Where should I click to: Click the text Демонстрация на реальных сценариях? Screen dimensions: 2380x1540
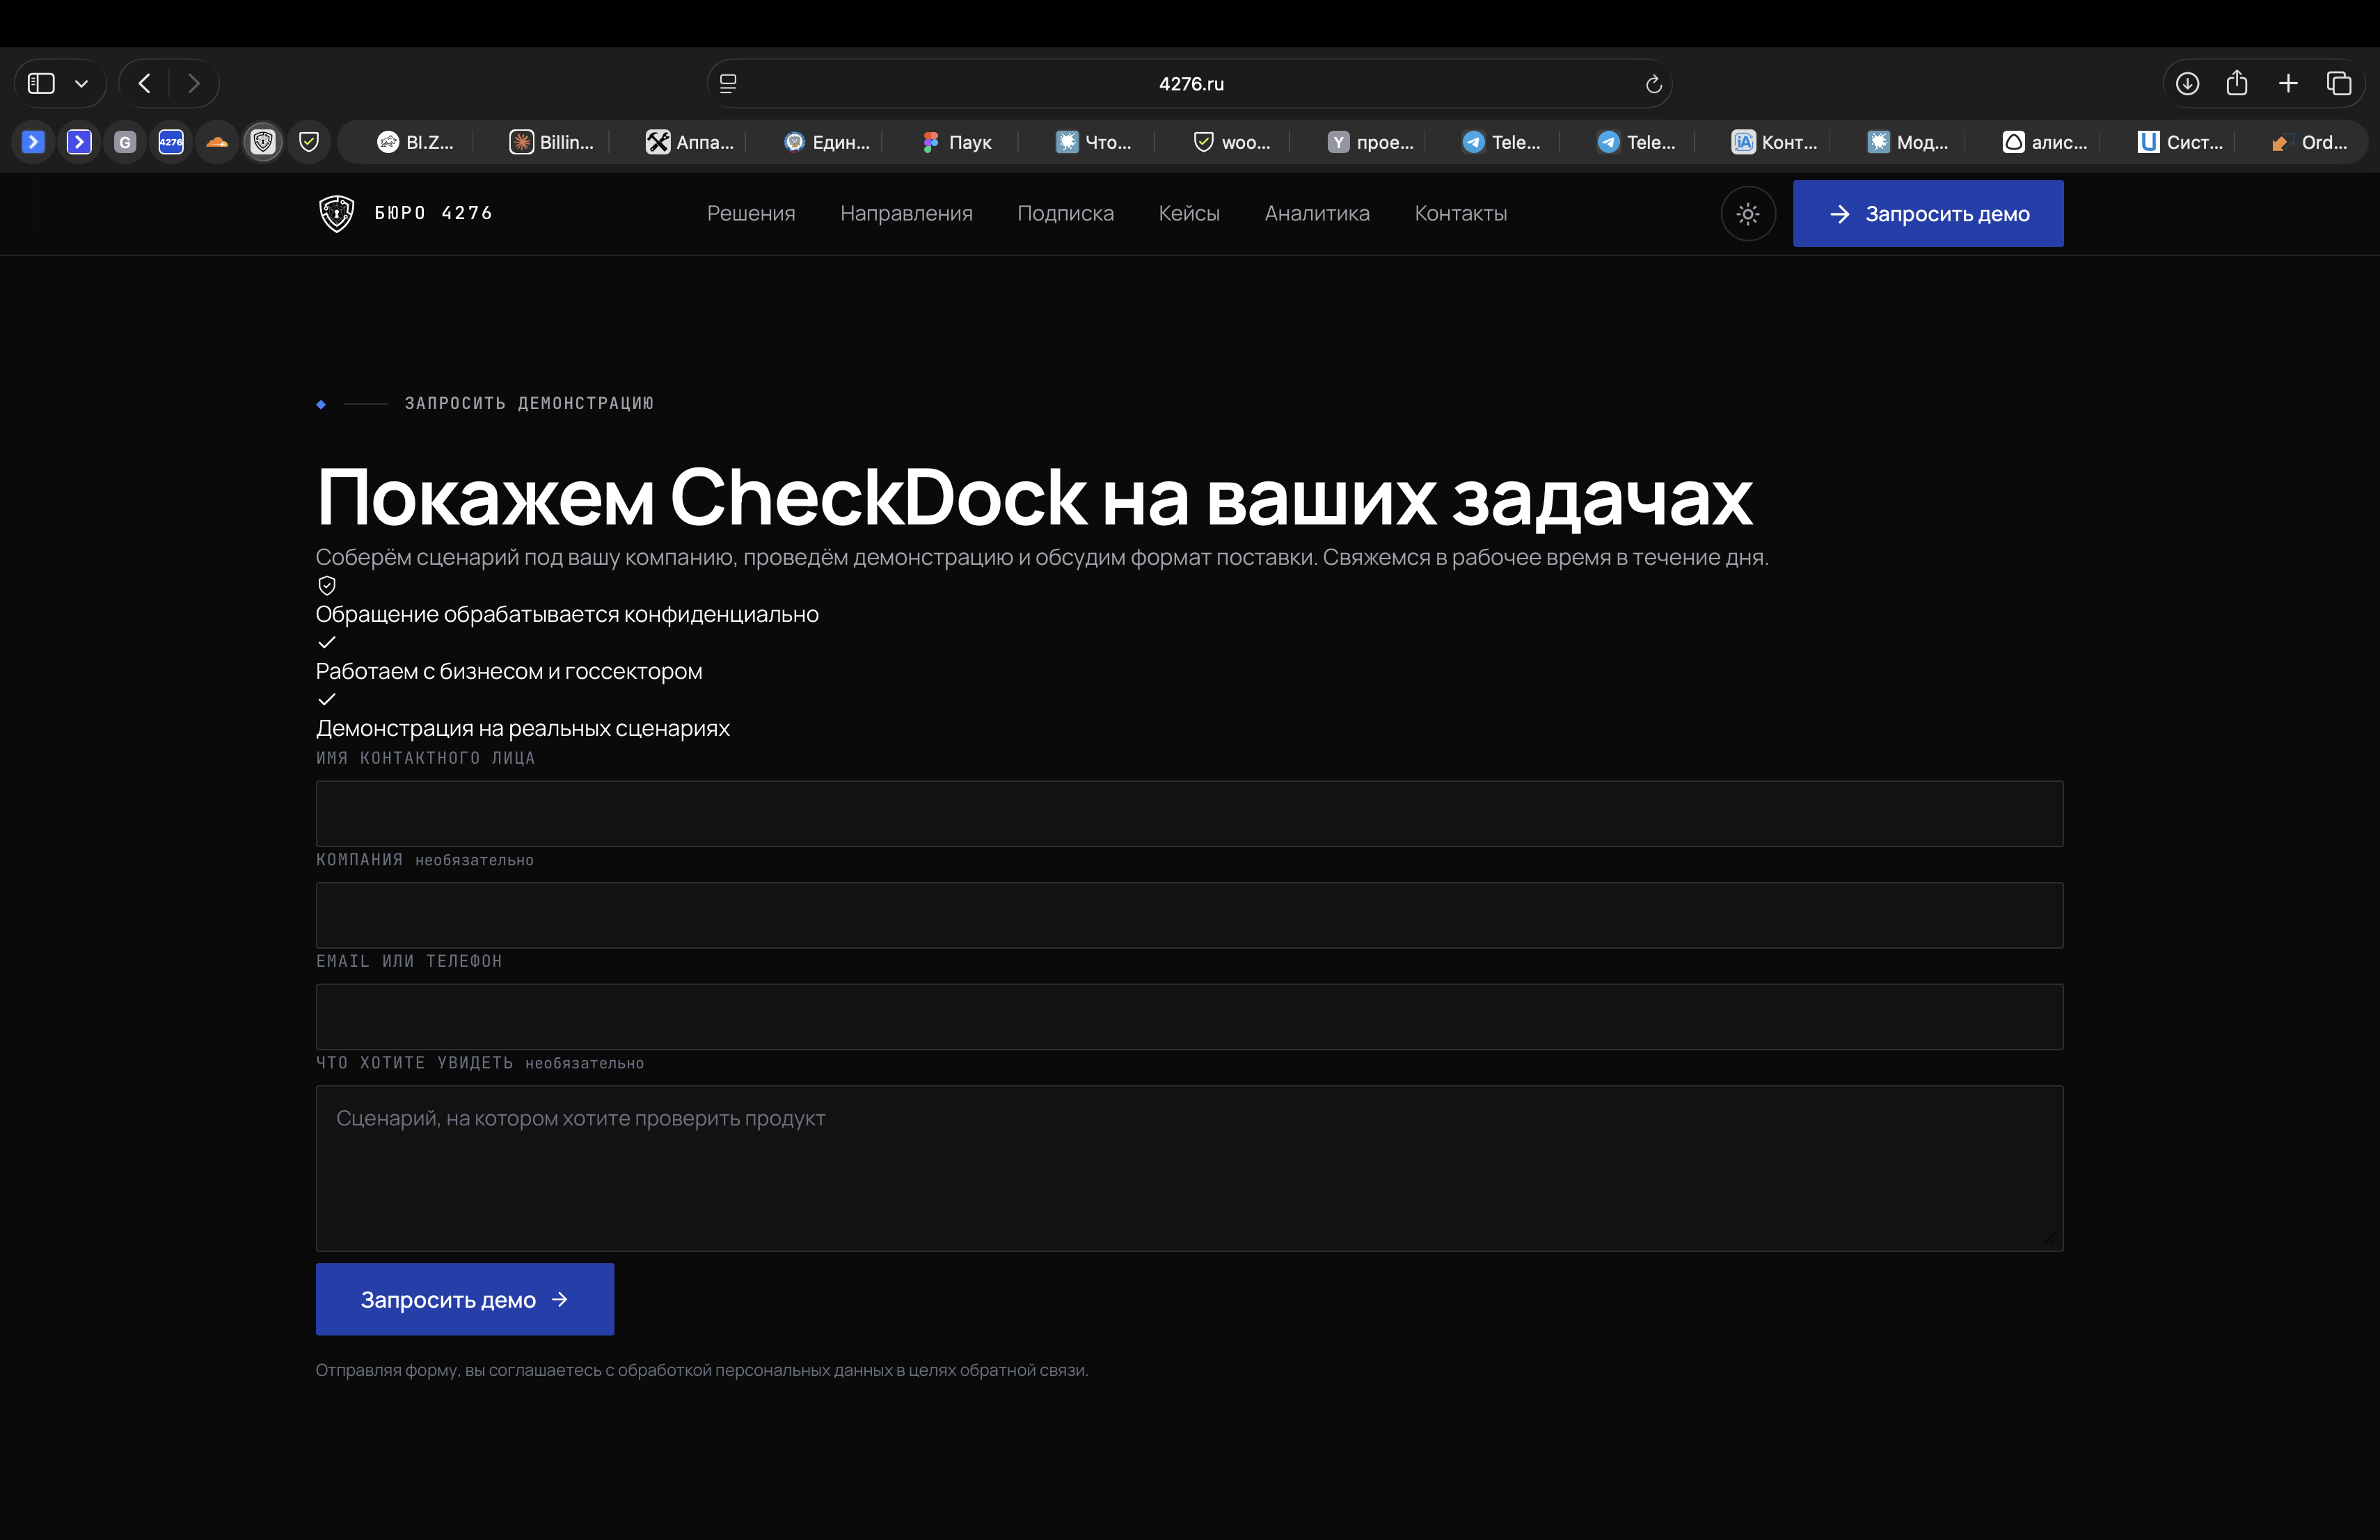pos(523,728)
